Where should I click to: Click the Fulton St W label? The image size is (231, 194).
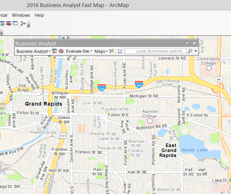click(x=28, y=113)
